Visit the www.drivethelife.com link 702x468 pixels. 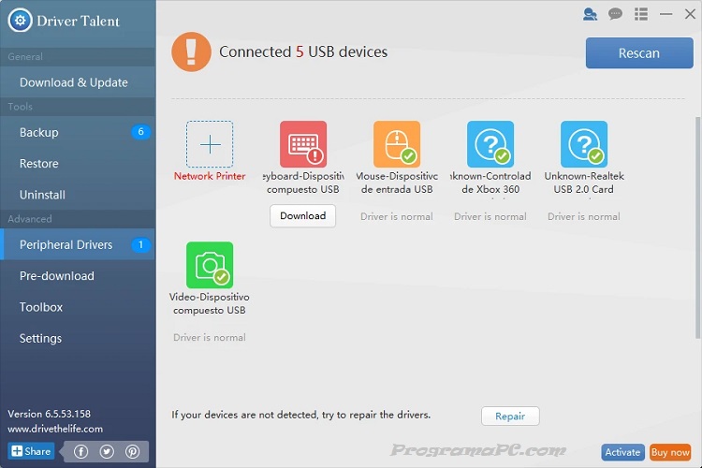(x=55, y=429)
